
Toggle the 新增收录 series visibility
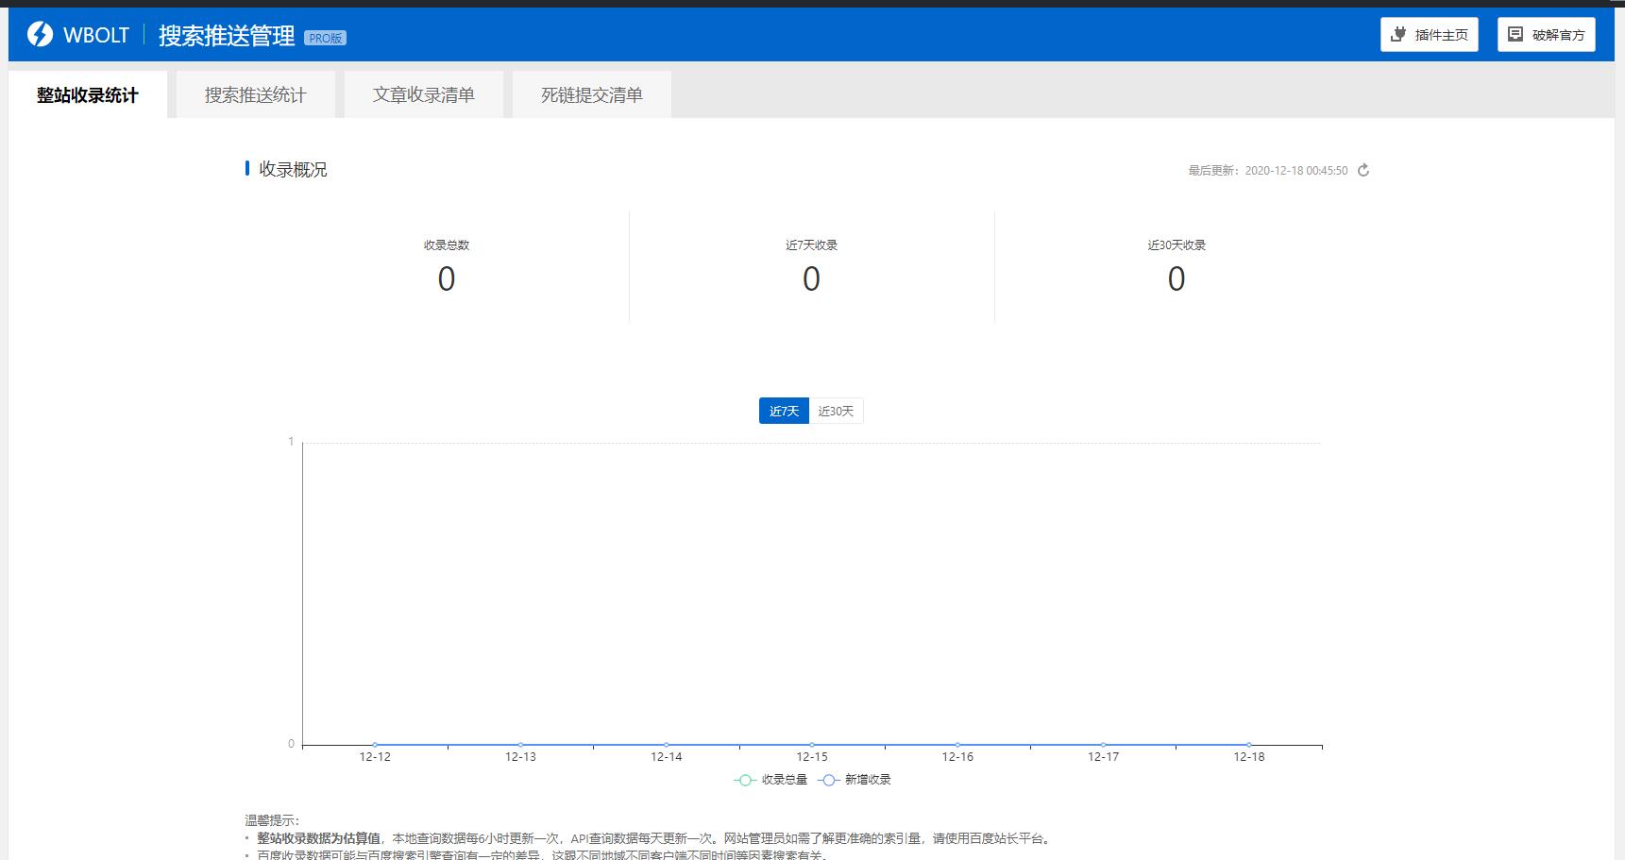tap(855, 780)
